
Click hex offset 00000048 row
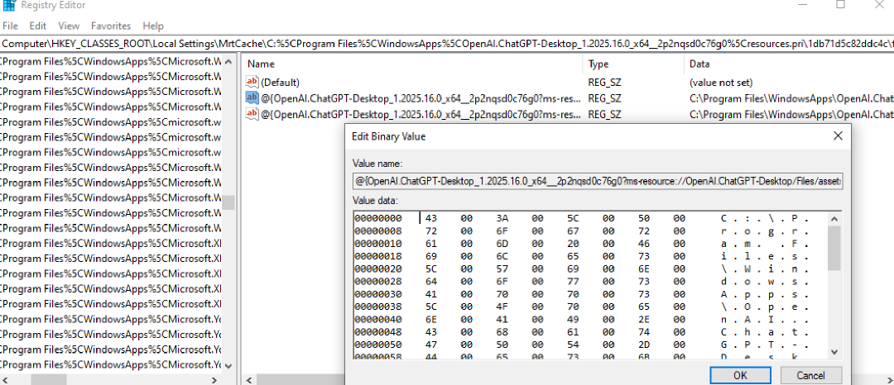[x=377, y=331]
